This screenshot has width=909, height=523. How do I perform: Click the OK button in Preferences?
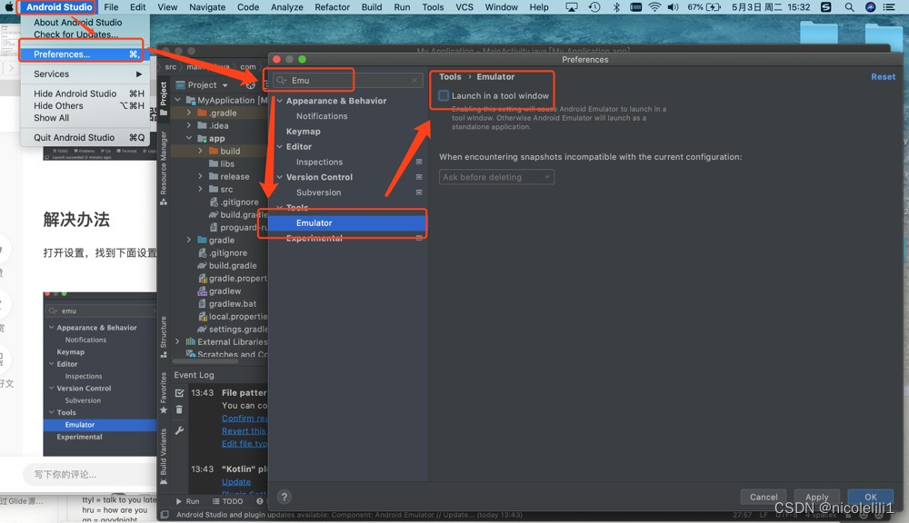871,497
